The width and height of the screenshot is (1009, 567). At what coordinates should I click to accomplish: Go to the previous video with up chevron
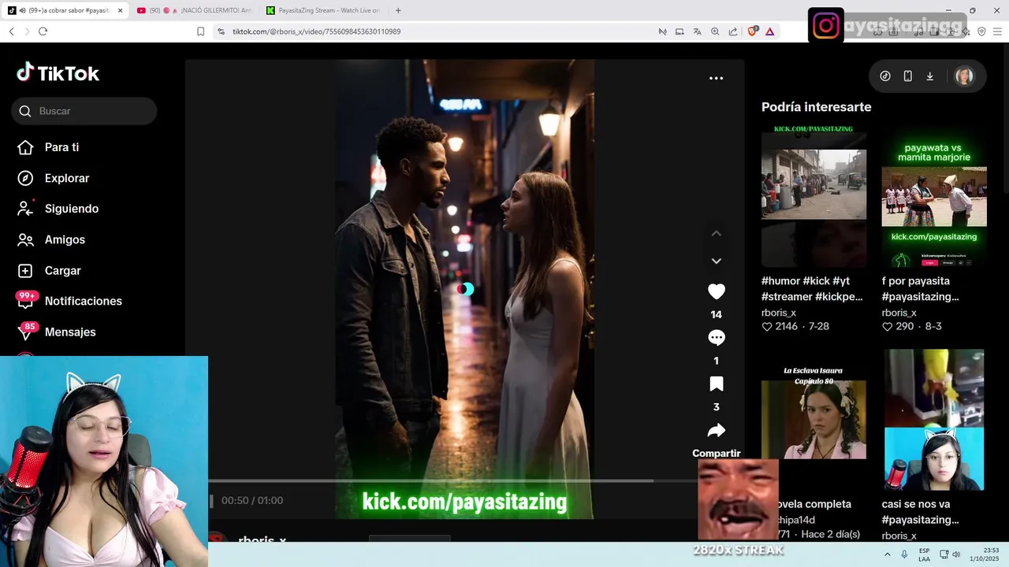click(716, 234)
